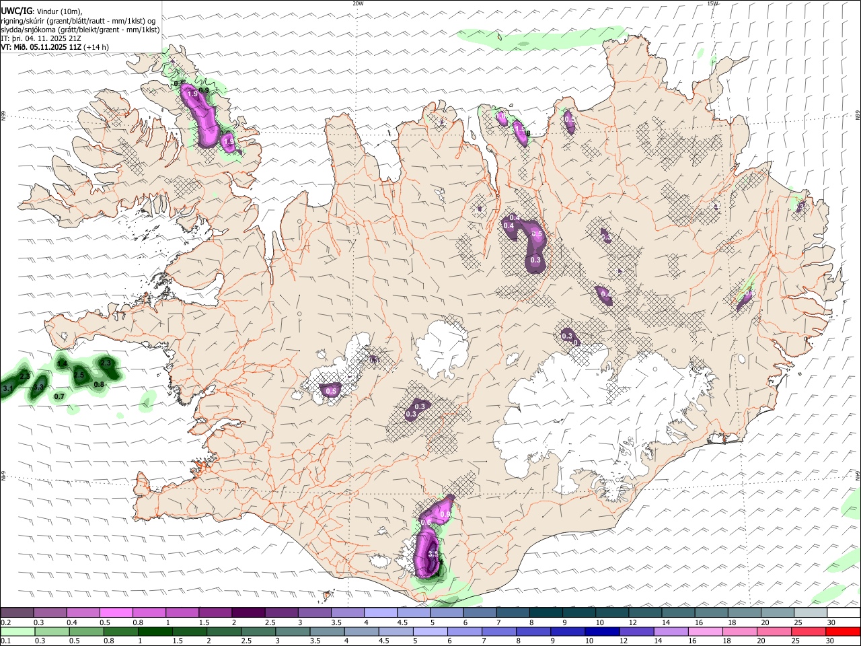The width and height of the screenshot is (861, 646).
Task: Click the '15W' longitude label
Action: [712, 3]
